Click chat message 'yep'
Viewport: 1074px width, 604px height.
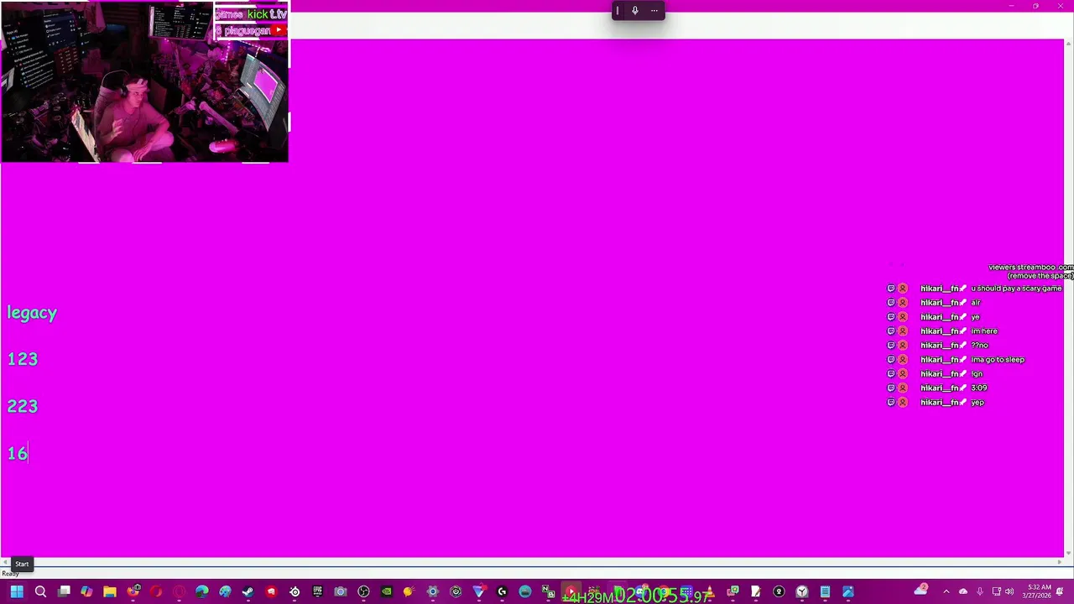click(x=978, y=403)
